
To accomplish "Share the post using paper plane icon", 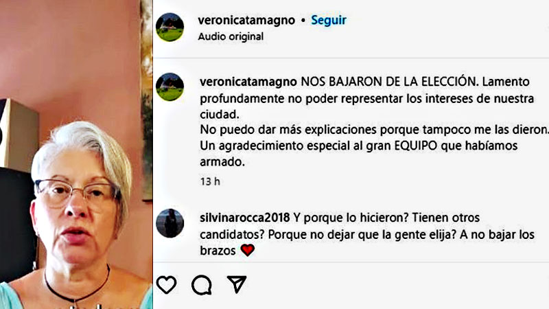I will (237, 284).
